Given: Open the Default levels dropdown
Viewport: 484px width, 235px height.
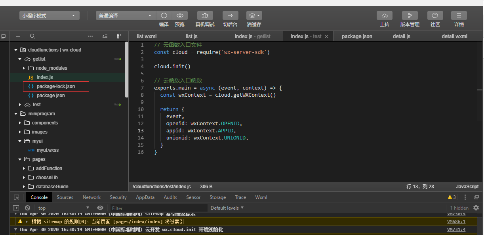Looking at the screenshot, I should click(227, 208).
